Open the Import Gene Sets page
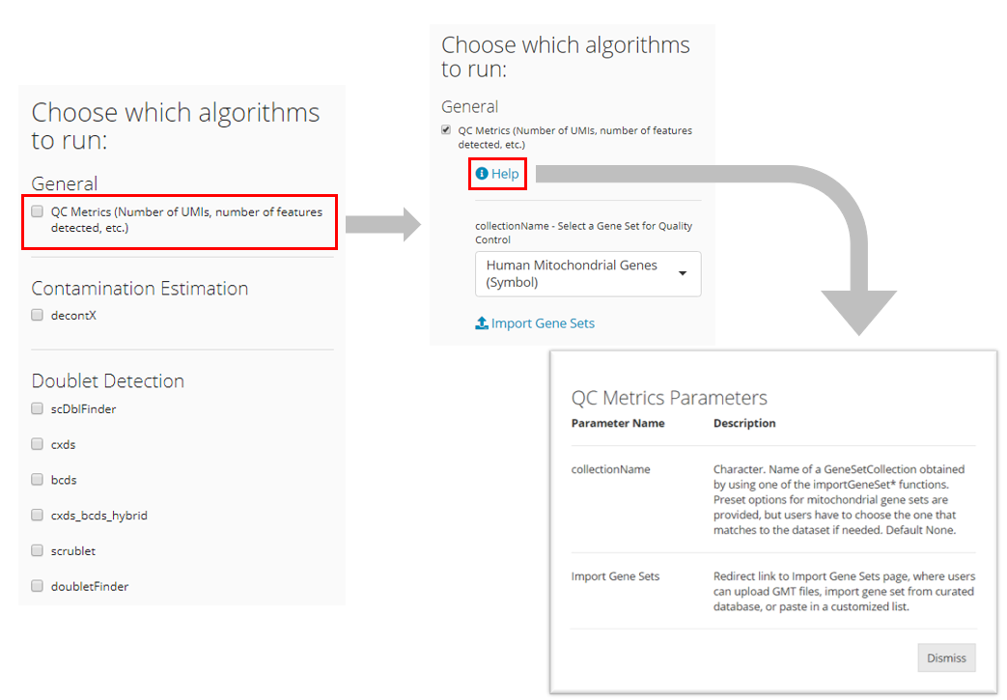This screenshot has width=1007, height=700. coord(543,323)
